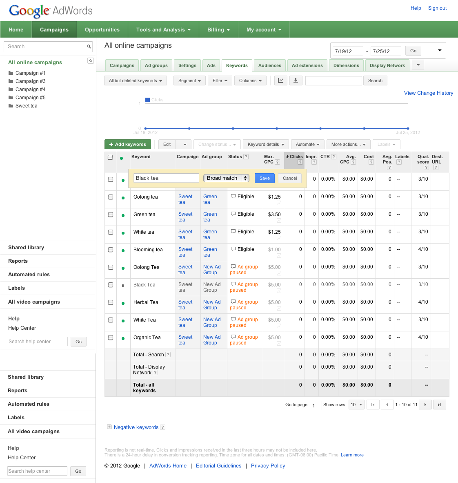Image resolution: width=458 pixels, height=483 pixels.
Task: Go to the previous page of results
Action: 387,405
